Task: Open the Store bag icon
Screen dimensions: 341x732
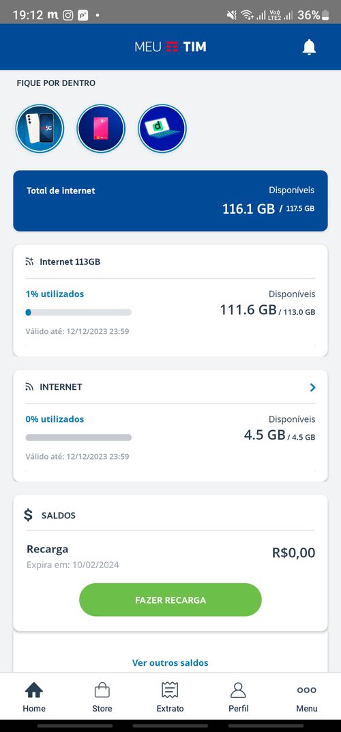Action: coord(102,690)
